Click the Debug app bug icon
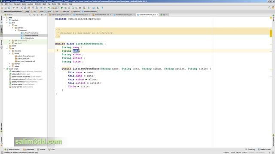The width and height of the screenshot is (275, 154). [65, 8]
